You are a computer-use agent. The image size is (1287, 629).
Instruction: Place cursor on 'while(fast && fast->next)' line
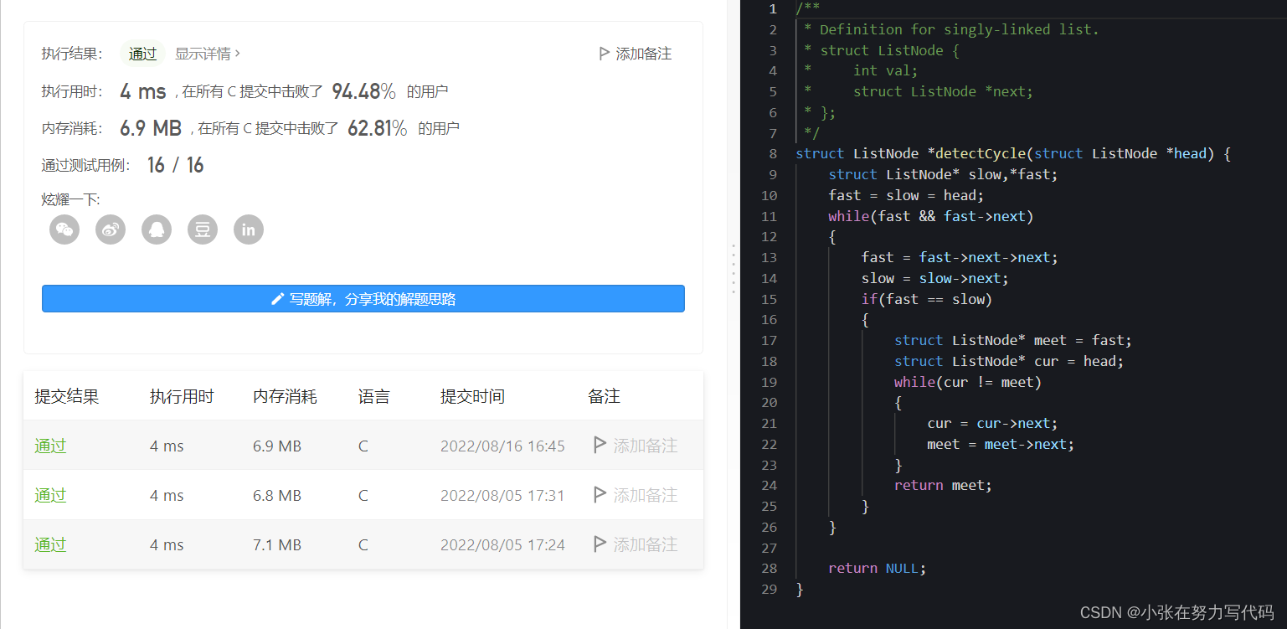coord(931,216)
